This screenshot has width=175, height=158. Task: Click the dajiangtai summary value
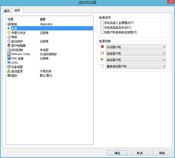coord(46,24)
